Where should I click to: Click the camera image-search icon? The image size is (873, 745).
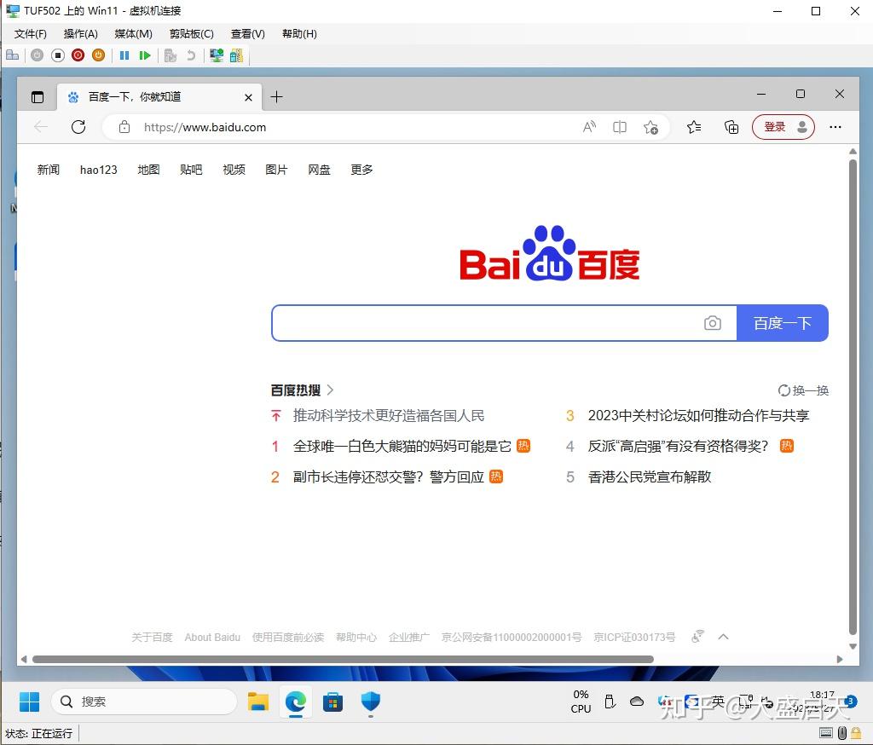pyautogui.click(x=712, y=323)
